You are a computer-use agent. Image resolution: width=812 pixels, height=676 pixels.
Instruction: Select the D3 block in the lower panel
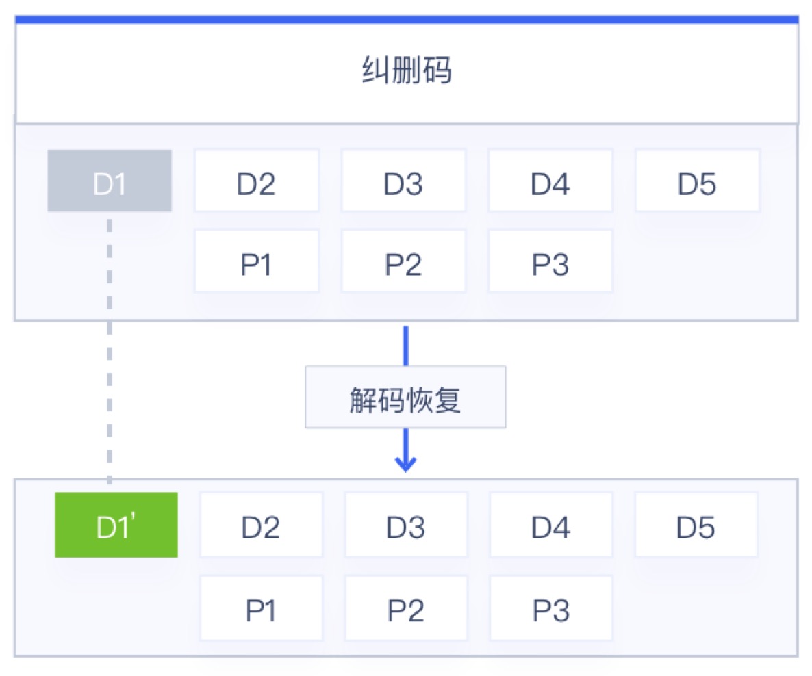[x=406, y=525]
